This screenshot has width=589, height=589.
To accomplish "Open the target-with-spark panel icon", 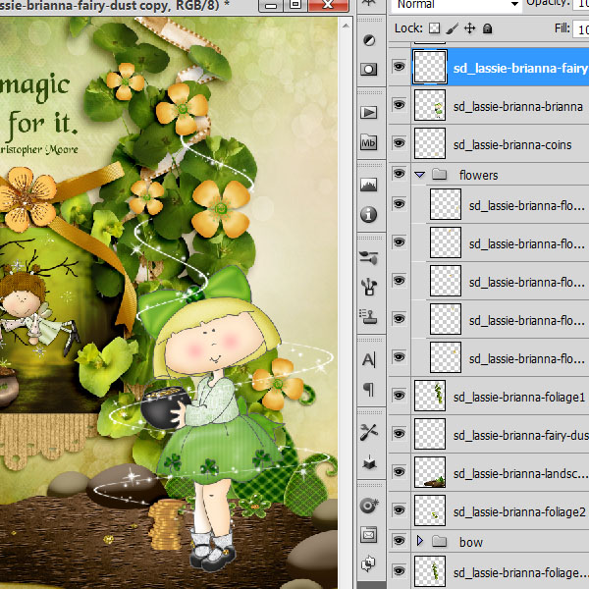I will coord(369,506).
